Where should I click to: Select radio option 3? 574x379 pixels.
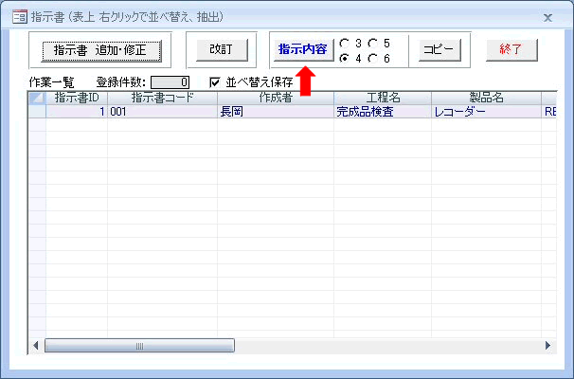click(x=344, y=44)
